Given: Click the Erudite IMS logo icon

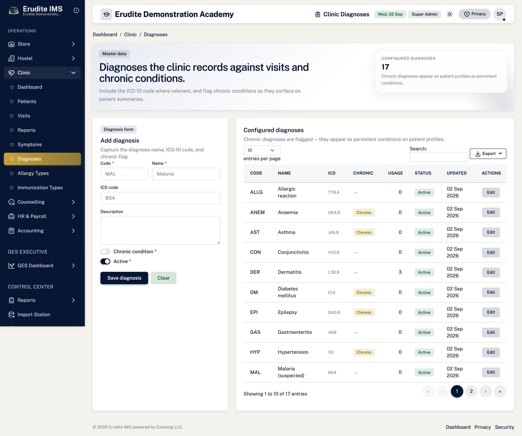Looking at the screenshot, I should coord(13,11).
